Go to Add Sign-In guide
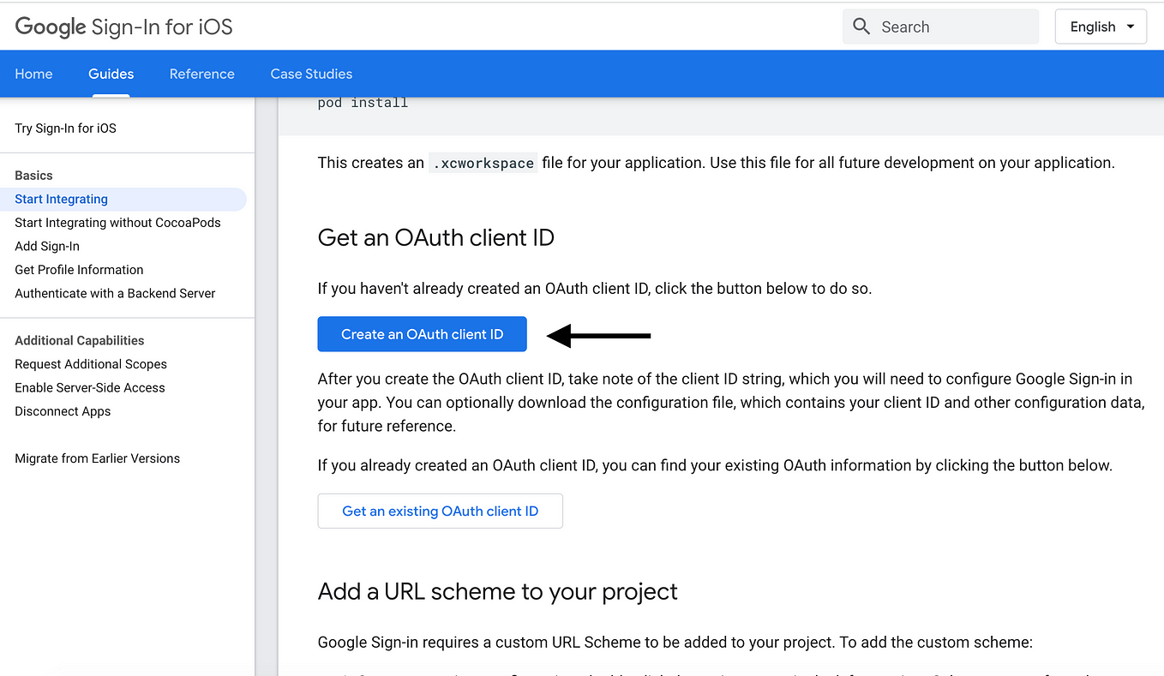Viewport: 1164px width, 676px height. 47,246
